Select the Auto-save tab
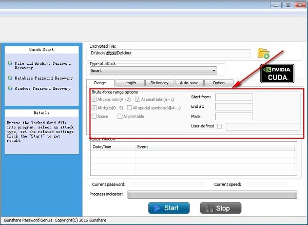The height and width of the screenshot is (225, 308). pyautogui.click(x=189, y=83)
